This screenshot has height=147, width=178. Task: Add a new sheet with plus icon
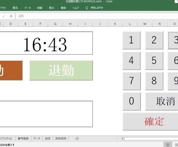tap(77, 138)
